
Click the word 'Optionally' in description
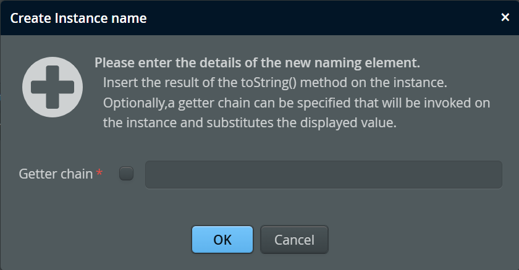tap(133, 103)
